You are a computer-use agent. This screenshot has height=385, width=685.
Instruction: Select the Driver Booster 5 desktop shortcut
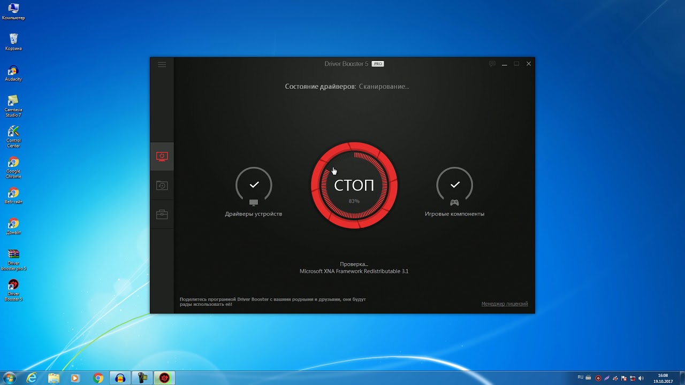13,290
